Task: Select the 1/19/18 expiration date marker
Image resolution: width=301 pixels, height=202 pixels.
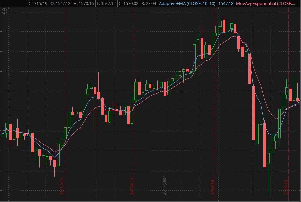Action: tap(212, 187)
